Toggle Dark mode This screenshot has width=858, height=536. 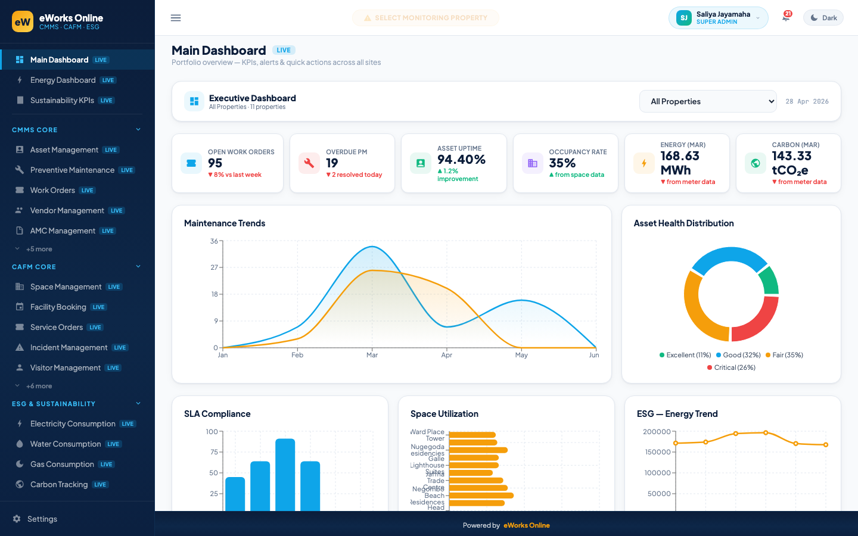click(823, 18)
